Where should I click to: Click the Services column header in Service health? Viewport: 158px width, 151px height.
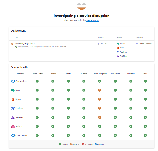point(20,74)
